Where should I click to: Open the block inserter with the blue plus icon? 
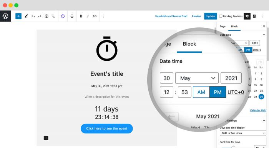pos(18,16)
